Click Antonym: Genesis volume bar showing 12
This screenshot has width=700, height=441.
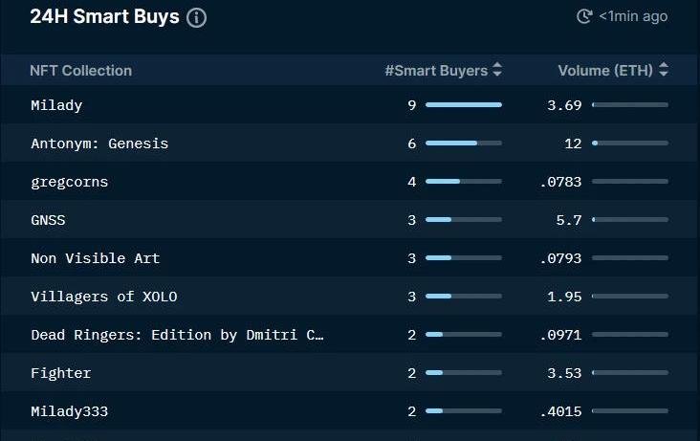click(x=630, y=143)
